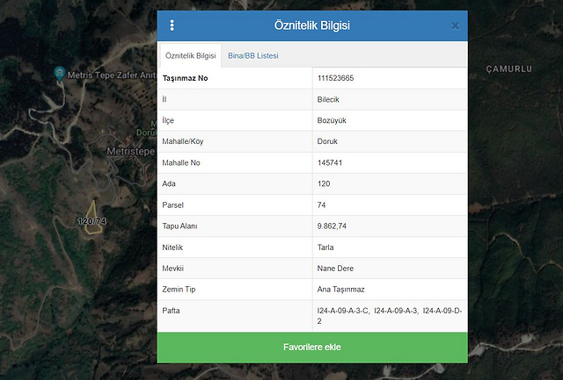Click the İlçe value Bozüyük
563x380 pixels.
pos(333,121)
